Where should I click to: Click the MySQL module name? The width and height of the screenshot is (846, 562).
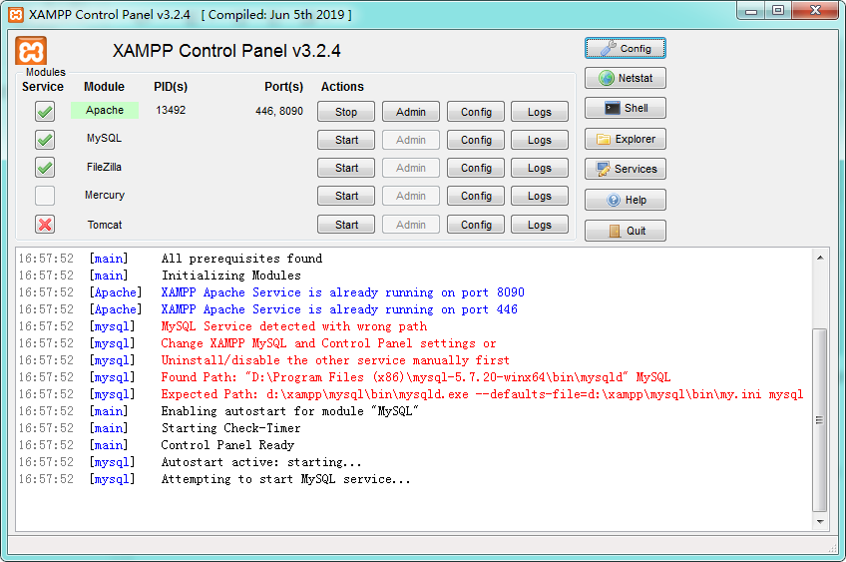coord(104,138)
